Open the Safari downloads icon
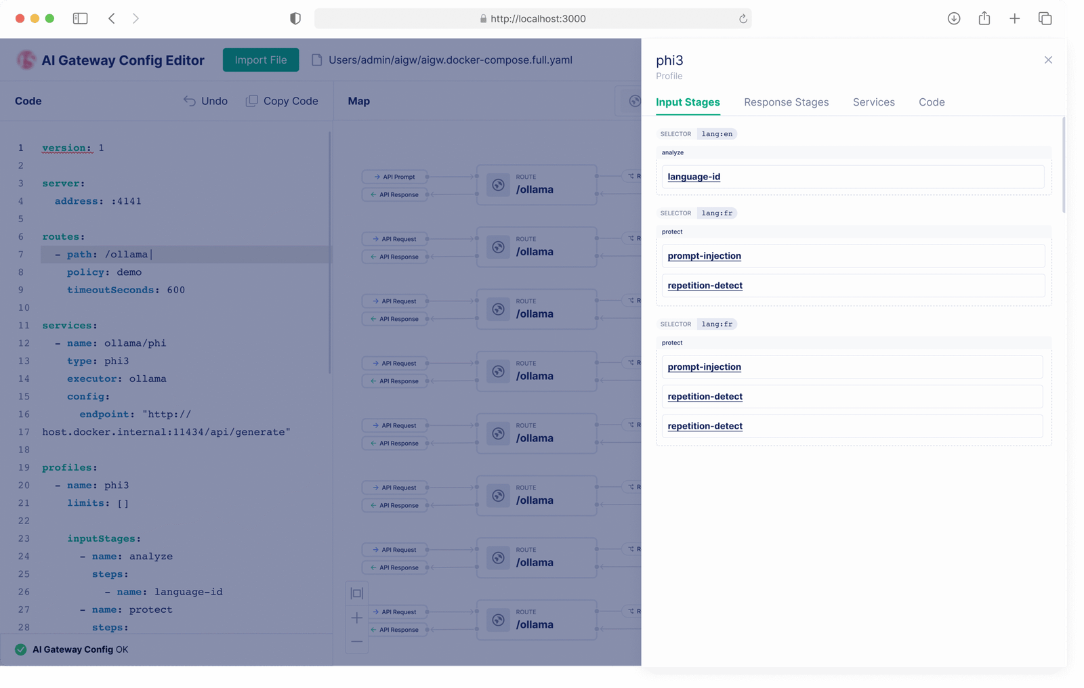Screen dimensions: 1084x688 click(x=954, y=18)
